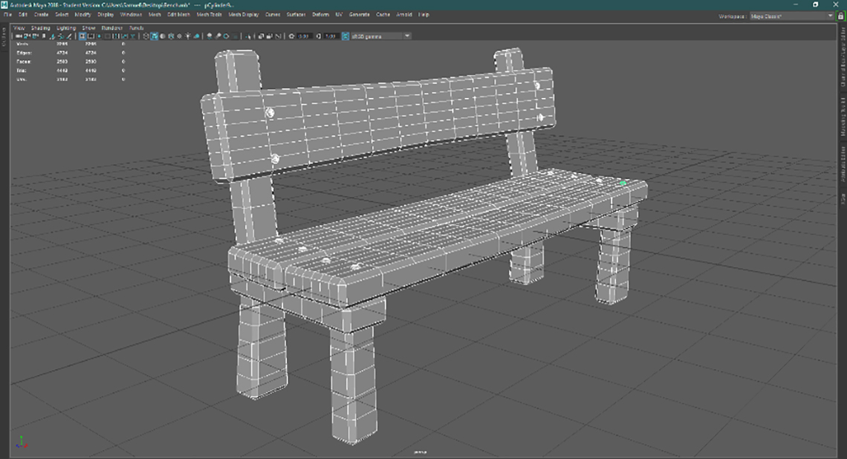Open the Mesh Tools menu
The width and height of the screenshot is (847, 459).
209,14
